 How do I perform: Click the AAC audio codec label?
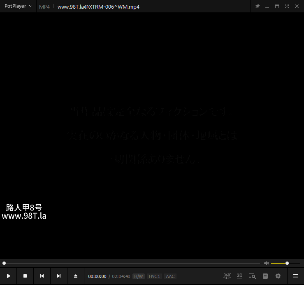pos(170,276)
